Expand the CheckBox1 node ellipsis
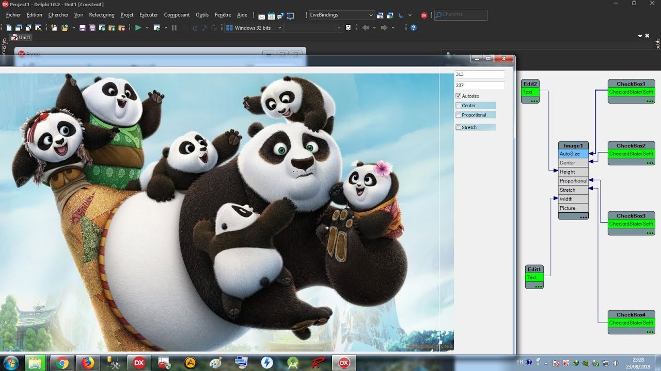Viewport: 661px width, 371px height. pyautogui.click(x=650, y=101)
